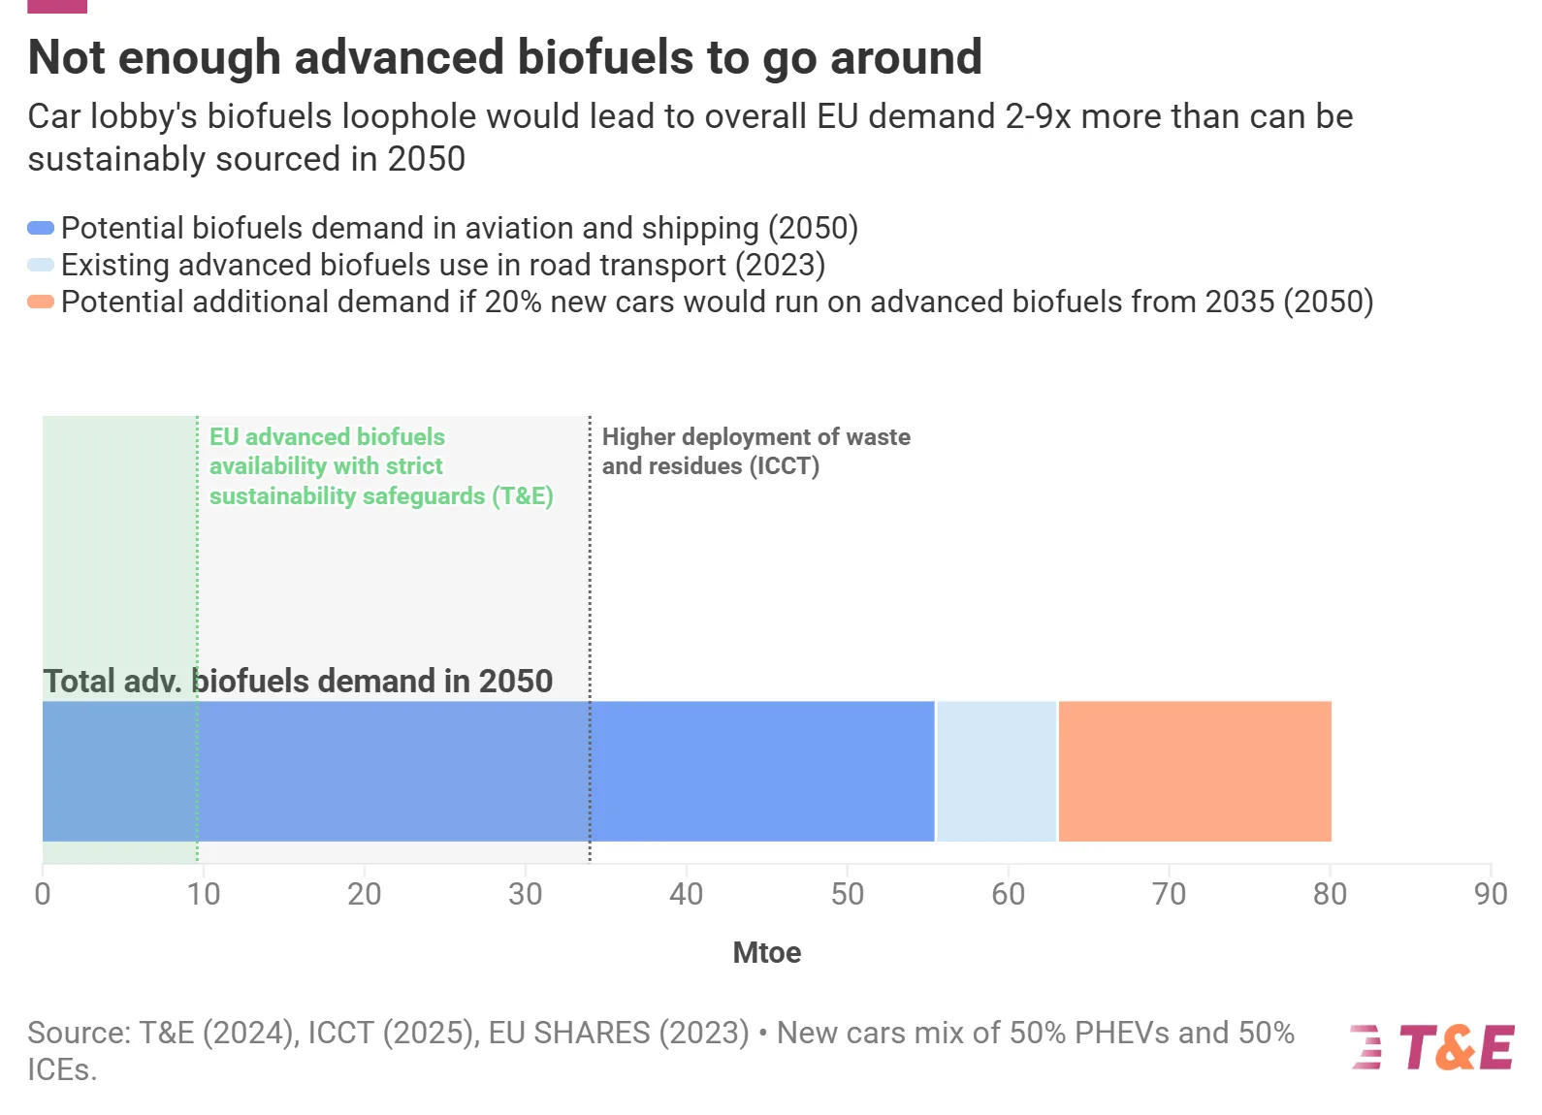Click the T&E logo

pyautogui.click(x=1432, y=1048)
